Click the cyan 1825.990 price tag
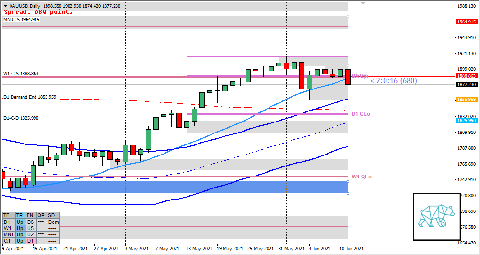Image resolution: width=480 pixels, height=255 pixels. [466, 121]
